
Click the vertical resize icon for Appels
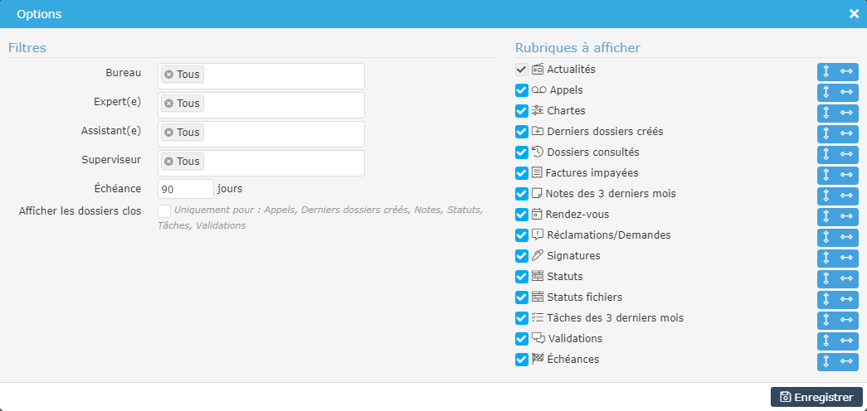[827, 92]
